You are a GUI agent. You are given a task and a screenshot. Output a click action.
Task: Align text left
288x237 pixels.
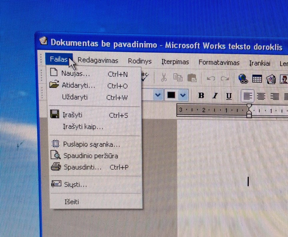click(247, 96)
